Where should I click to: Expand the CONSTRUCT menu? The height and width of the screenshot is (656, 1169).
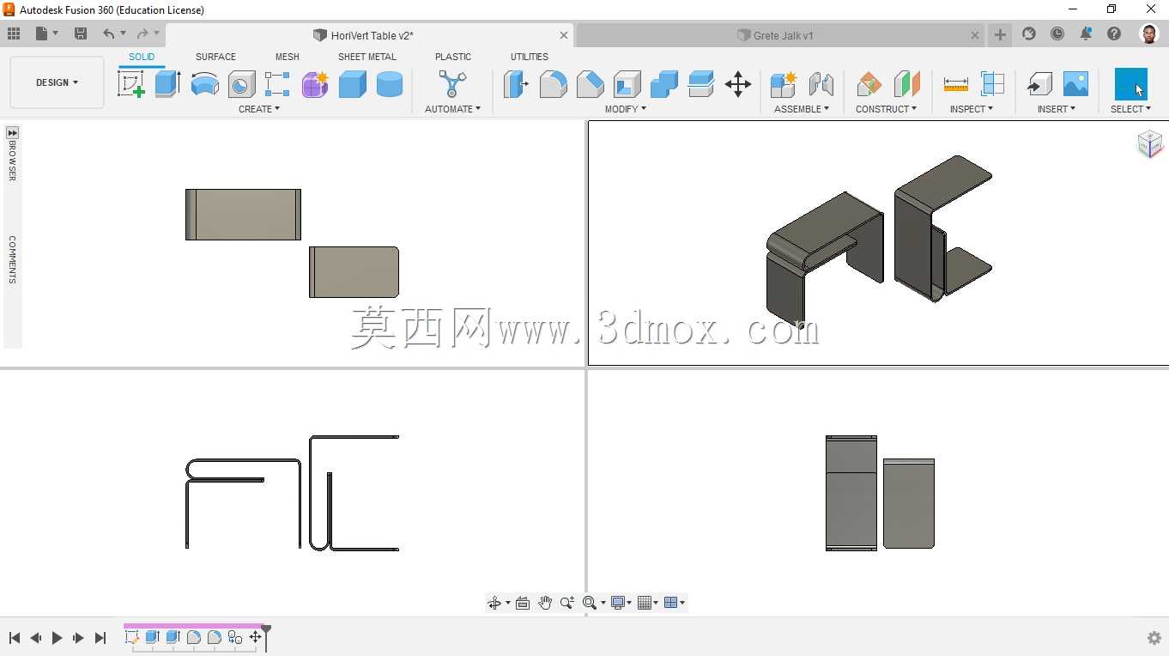886,109
